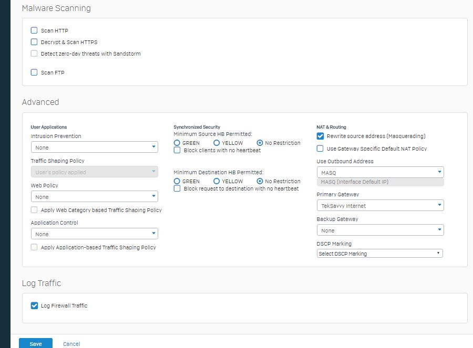
Task: Toggle Detect zero-day threats with Sandstorm
Action: pos(34,54)
